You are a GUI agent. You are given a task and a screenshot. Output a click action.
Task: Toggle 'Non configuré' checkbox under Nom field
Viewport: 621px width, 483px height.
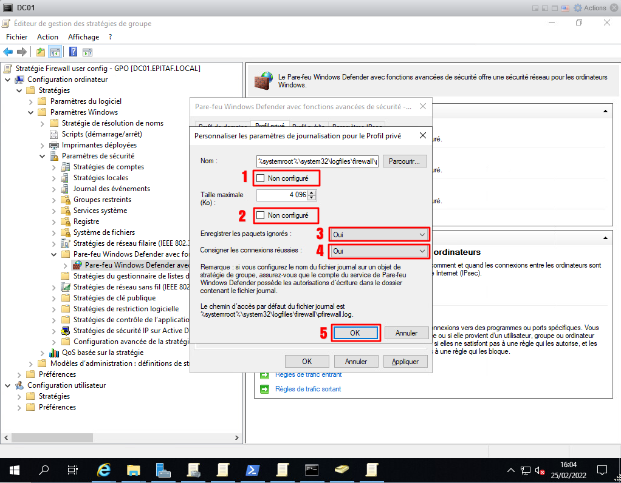(261, 178)
